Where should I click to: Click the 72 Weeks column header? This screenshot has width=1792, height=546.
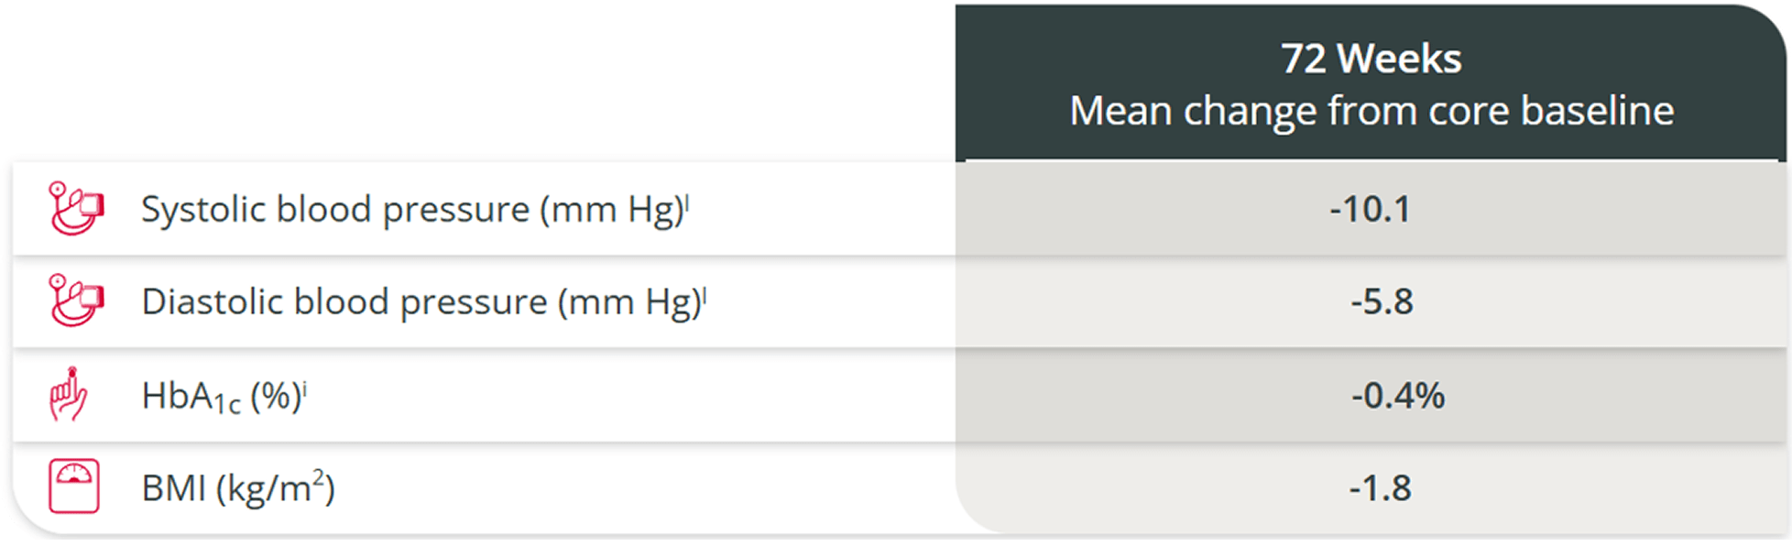(1371, 59)
